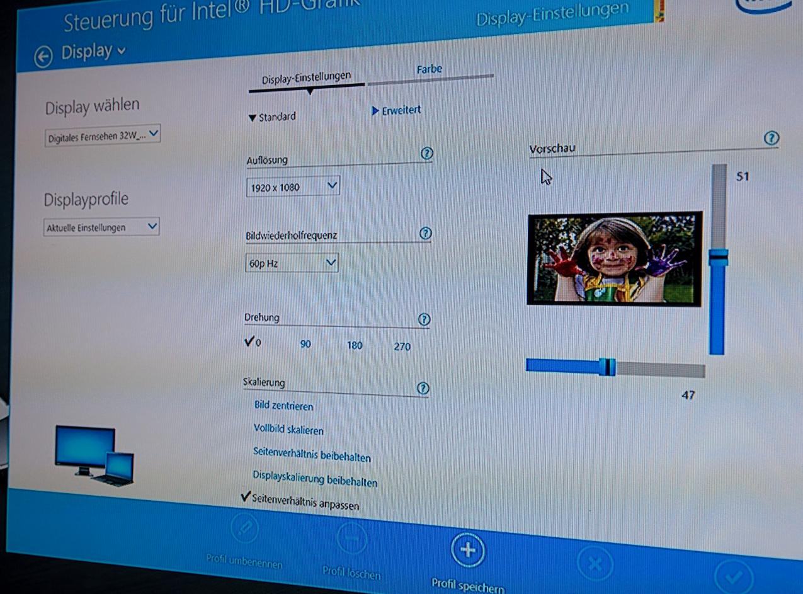Select Displayskalierung beibehalten scaling option
This screenshot has height=594, width=803.
coord(315,479)
